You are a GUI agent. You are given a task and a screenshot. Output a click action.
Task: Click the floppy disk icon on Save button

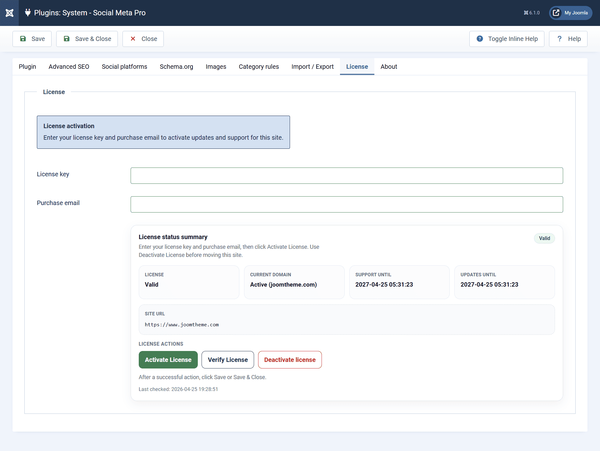[x=23, y=38]
